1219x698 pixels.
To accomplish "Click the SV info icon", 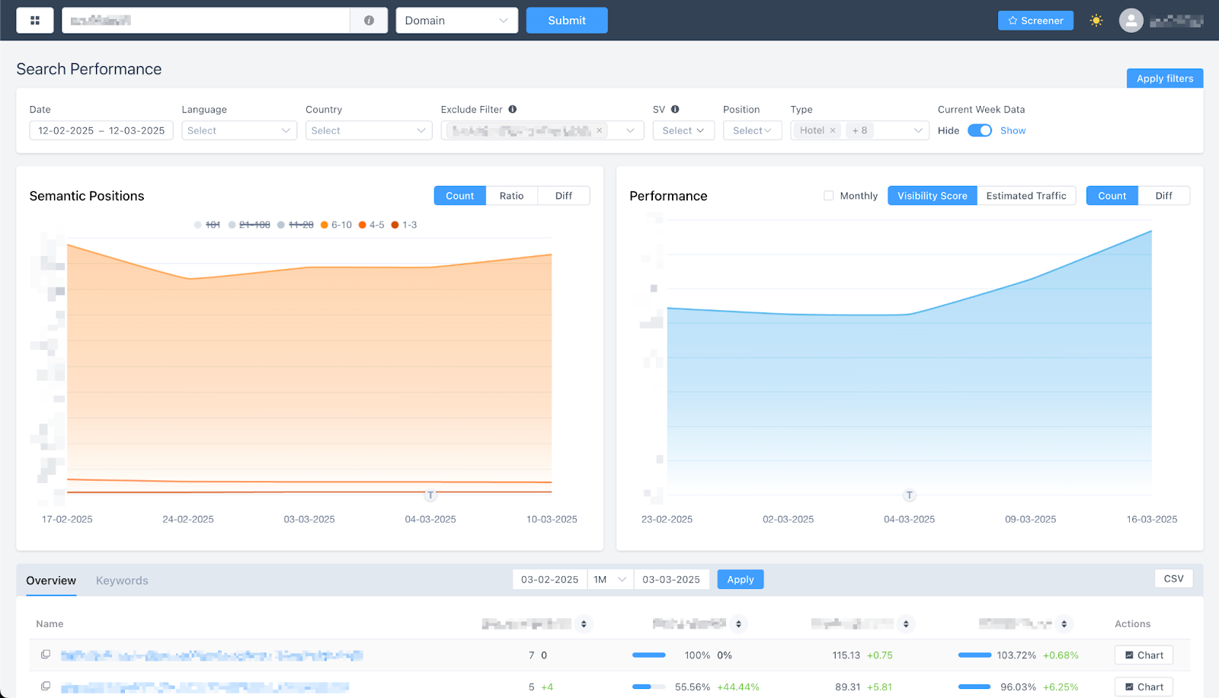I will 675,109.
